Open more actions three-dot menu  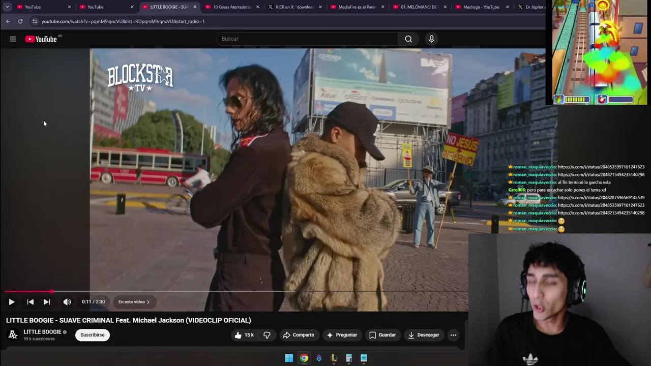pos(453,335)
